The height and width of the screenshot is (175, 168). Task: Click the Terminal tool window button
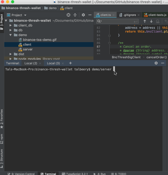point(48,174)
